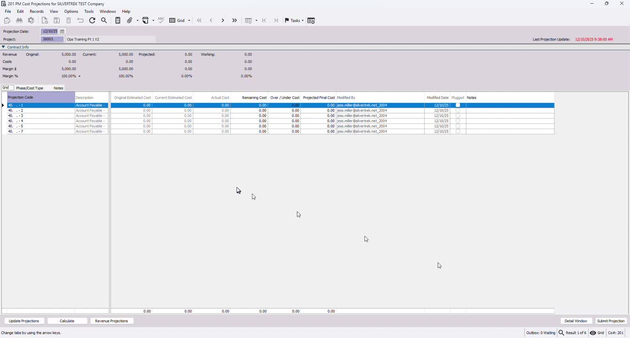The height and width of the screenshot is (338, 630).
Task: Open the Help menu
Action: pos(126,11)
